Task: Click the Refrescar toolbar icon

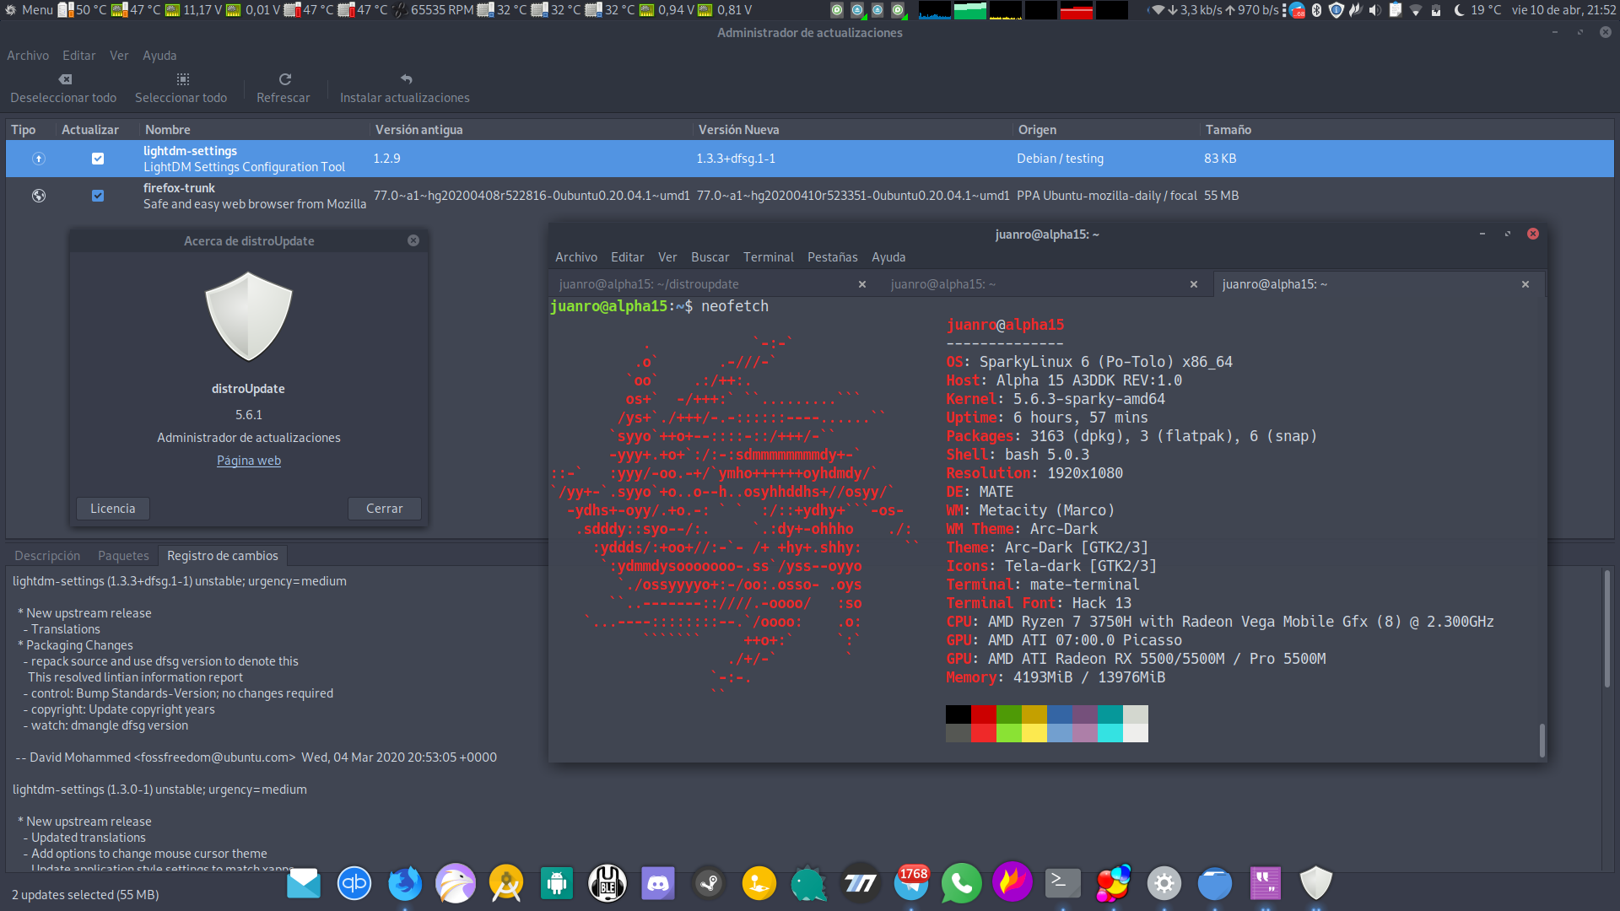Action: (x=284, y=79)
